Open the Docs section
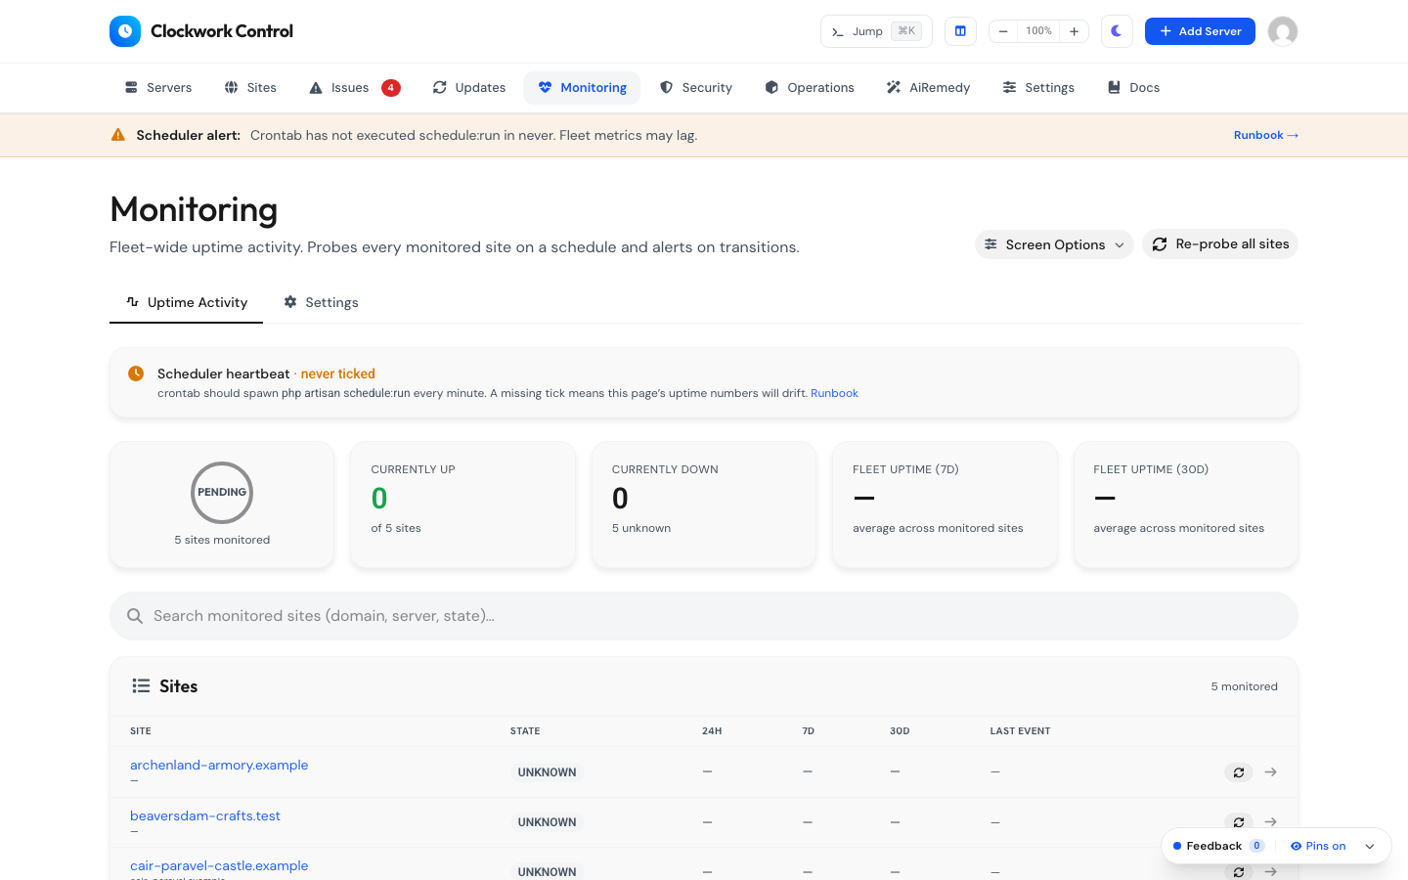Viewport: 1408px width, 880px height. point(1133,88)
